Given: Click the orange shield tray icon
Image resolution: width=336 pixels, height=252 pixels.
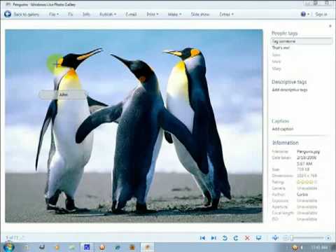Looking at the screenshot, I should [295, 247].
